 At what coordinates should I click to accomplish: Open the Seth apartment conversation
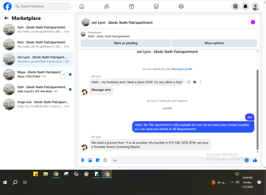(x=37, y=89)
